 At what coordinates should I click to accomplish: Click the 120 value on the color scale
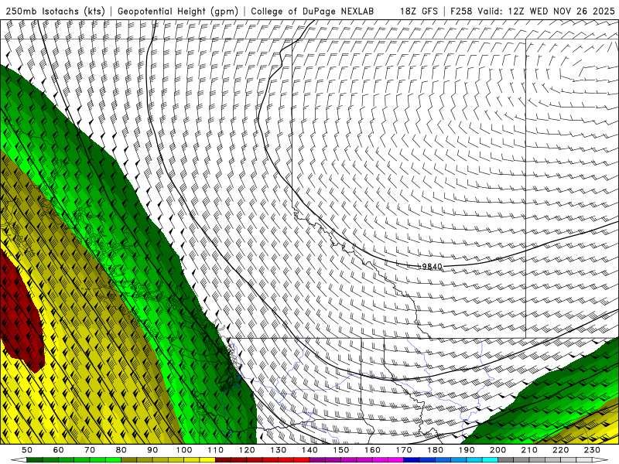tap(247, 450)
